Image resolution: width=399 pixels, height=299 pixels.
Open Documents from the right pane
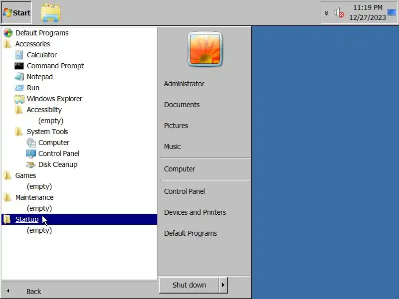coord(182,105)
